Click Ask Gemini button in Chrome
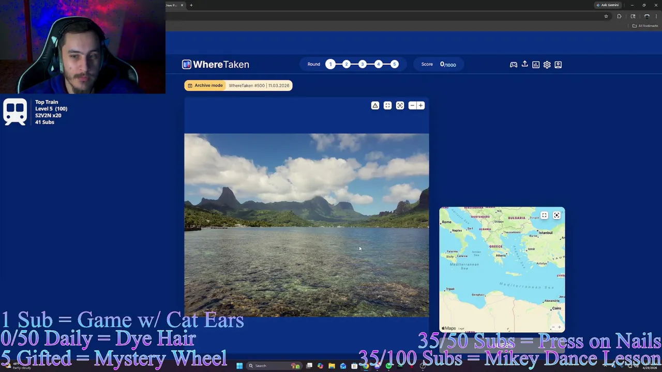 [607, 5]
